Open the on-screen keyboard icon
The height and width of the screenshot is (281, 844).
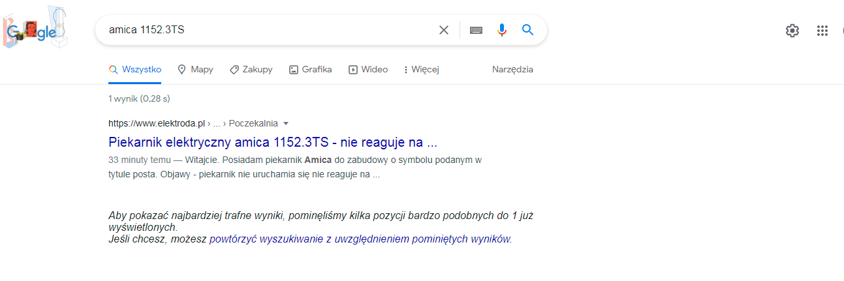pyautogui.click(x=476, y=30)
